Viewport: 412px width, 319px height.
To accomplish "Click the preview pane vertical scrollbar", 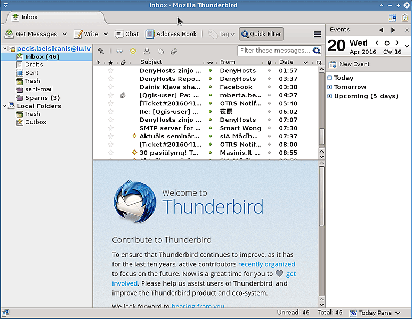I will (x=321, y=196).
